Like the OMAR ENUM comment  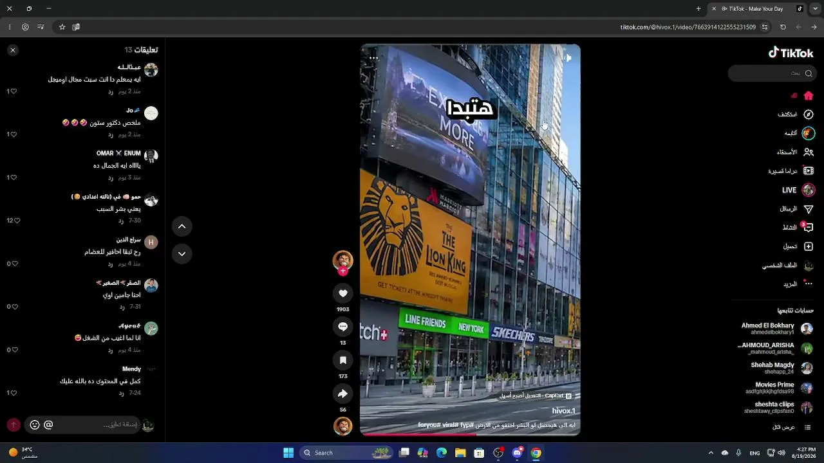click(x=14, y=177)
